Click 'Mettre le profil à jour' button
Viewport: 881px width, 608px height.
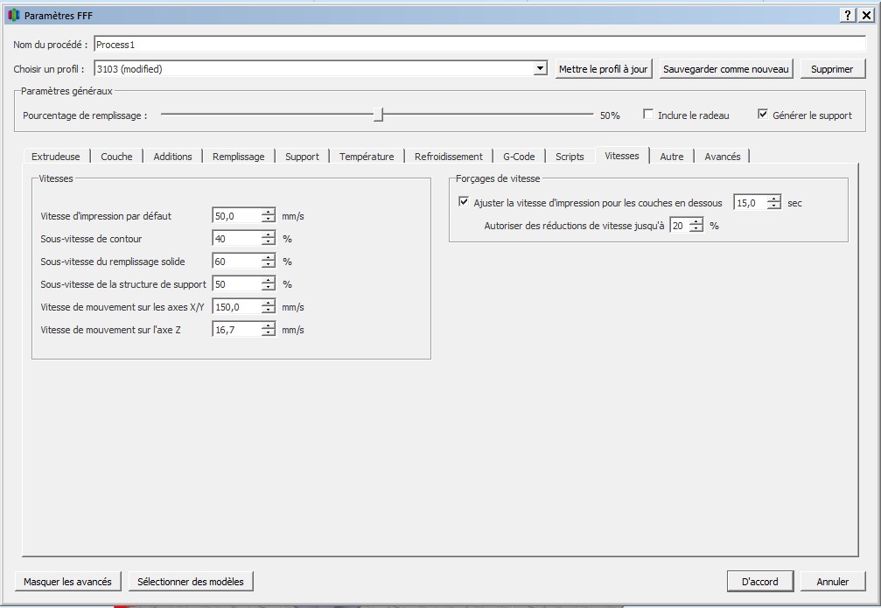tap(604, 69)
